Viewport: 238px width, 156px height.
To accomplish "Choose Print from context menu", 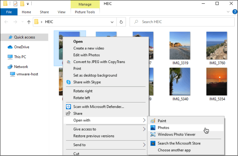I will pyautogui.click(x=106, y=68).
